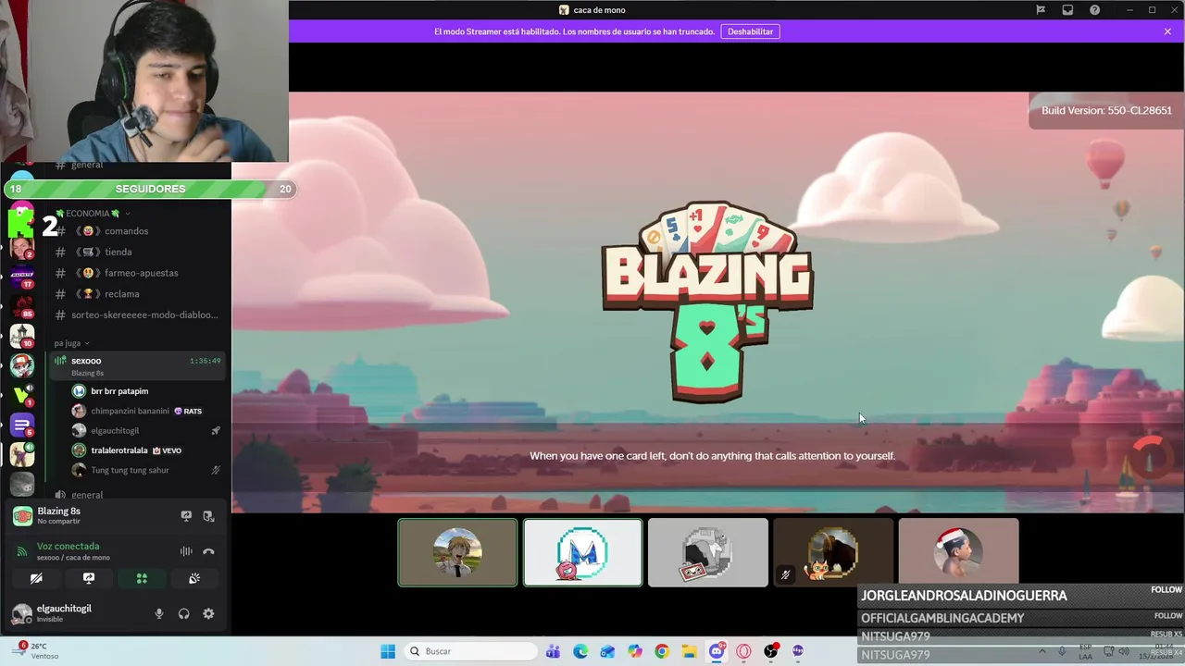The width and height of the screenshot is (1185, 666).
Task: Toggle noise suppression waveform icon
Action: [186, 551]
